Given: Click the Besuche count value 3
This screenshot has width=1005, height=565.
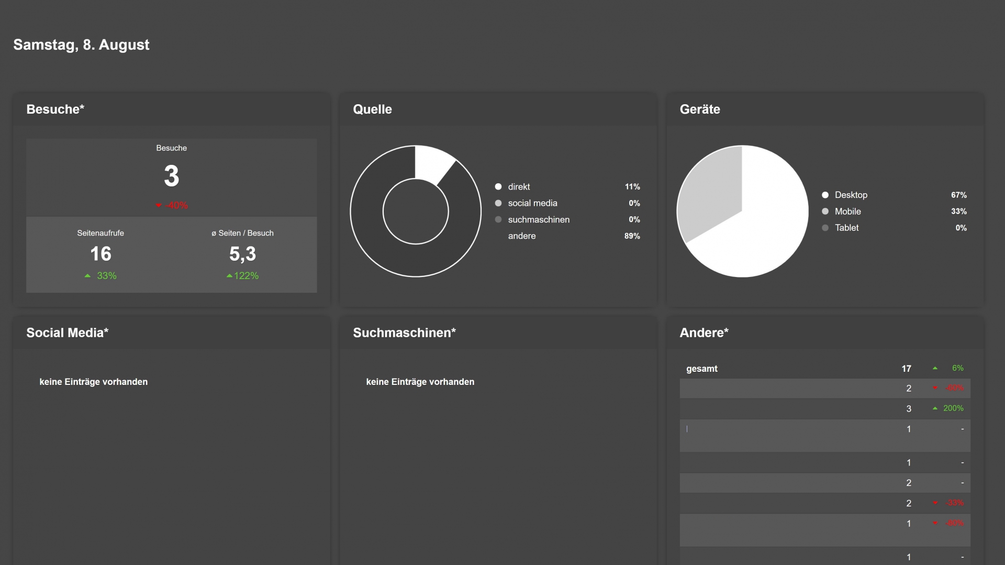Looking at the screenshot, I should 172,176.
